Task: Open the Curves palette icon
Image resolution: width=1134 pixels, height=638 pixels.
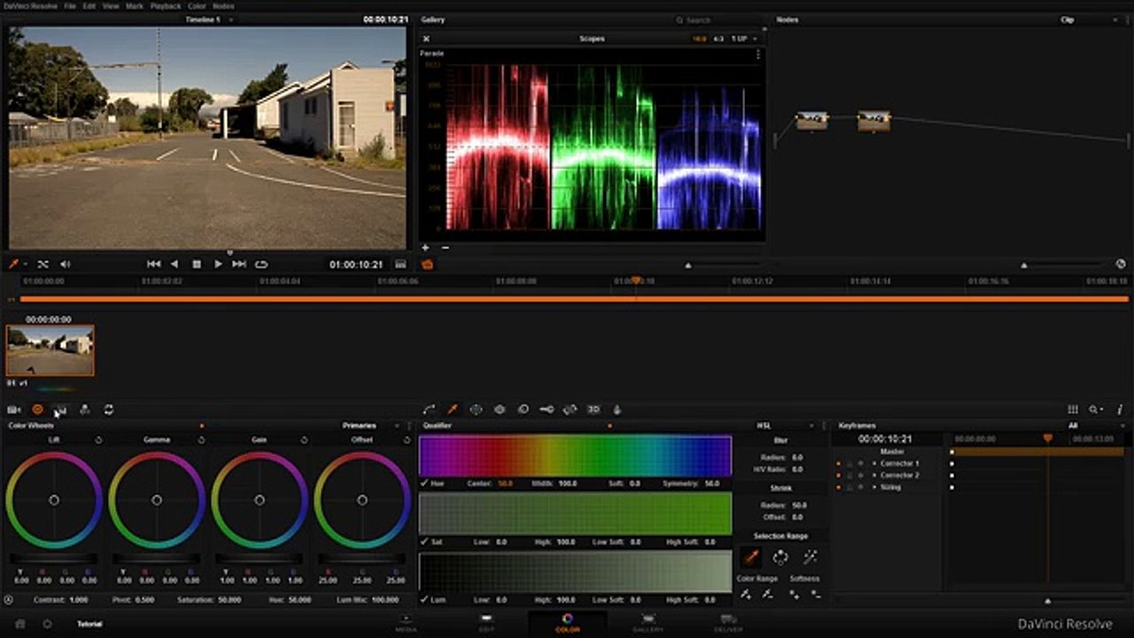Action: coord(429,409)
